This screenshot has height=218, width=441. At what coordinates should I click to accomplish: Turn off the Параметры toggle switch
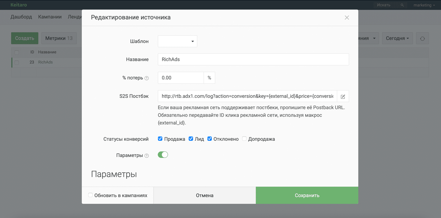click(x=163, y=155)
